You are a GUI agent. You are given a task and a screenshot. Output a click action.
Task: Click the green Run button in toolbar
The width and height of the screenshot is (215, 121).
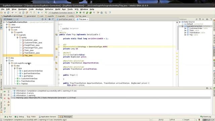[x=77, y=13]
